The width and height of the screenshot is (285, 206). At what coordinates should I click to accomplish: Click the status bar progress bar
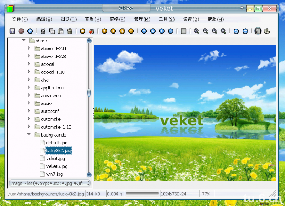pyautogui.click(x=142, y=193)
